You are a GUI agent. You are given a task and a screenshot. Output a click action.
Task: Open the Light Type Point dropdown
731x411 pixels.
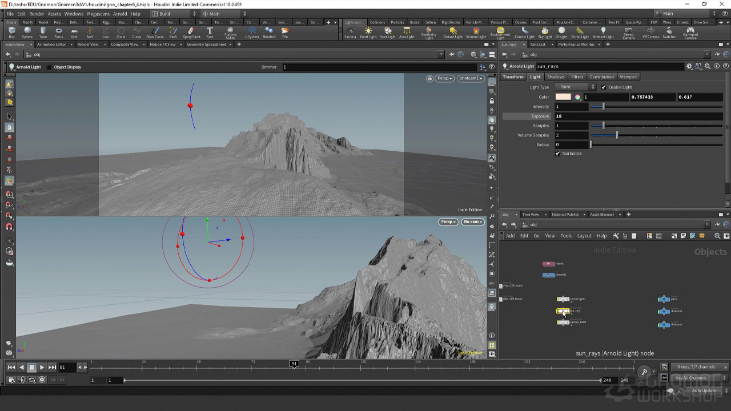tap(576, 87)
